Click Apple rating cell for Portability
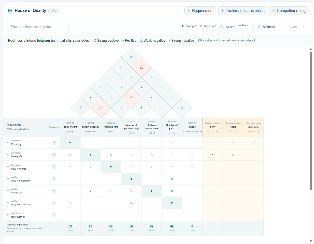This screenshot has width=314, height=244. point(233,143)
